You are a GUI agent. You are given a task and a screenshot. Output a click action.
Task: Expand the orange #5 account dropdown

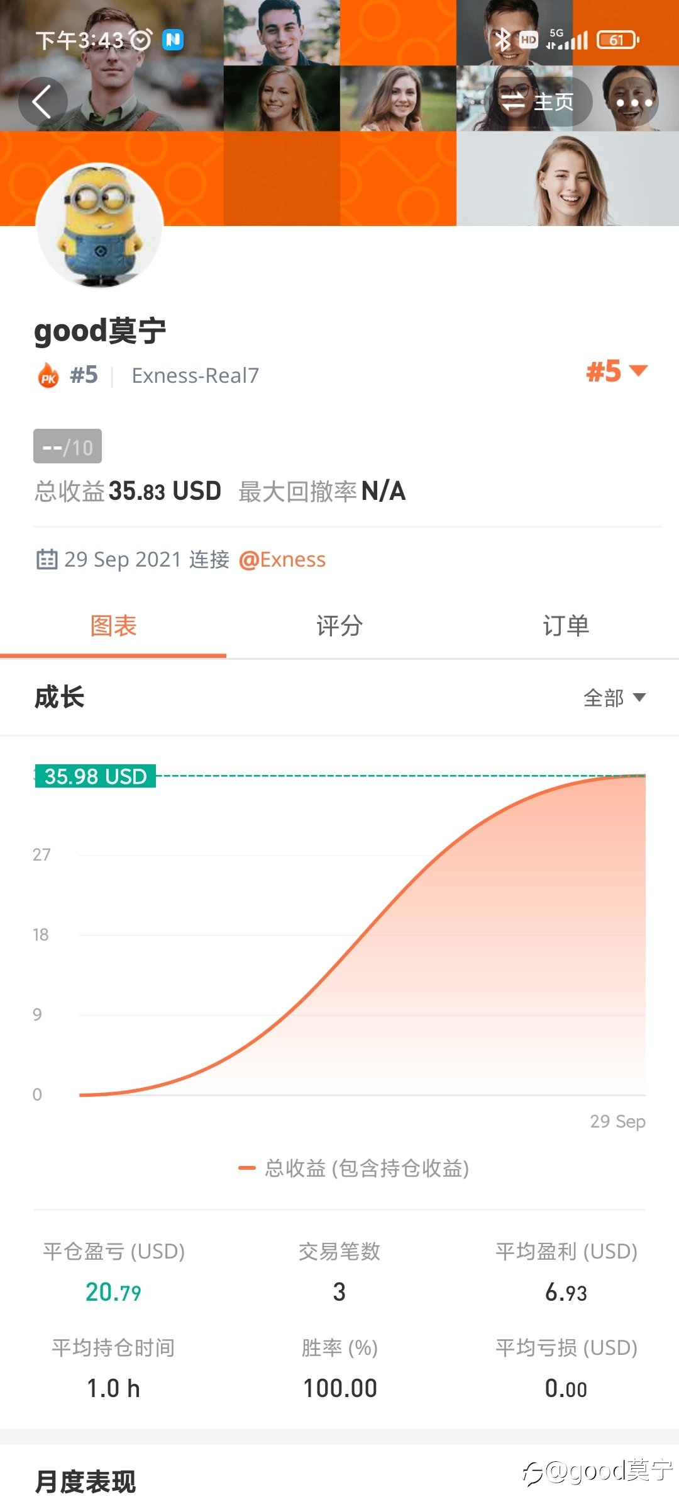[x=617, y=371]
